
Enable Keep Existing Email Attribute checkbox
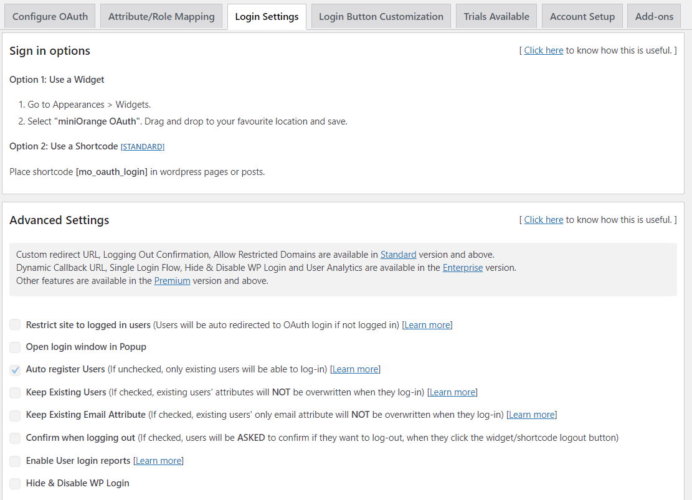point(15,415)
